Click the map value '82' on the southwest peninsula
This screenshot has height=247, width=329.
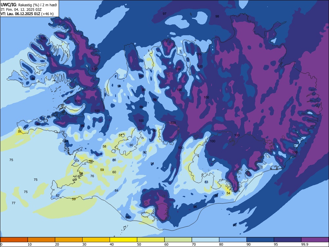(58, 196)
